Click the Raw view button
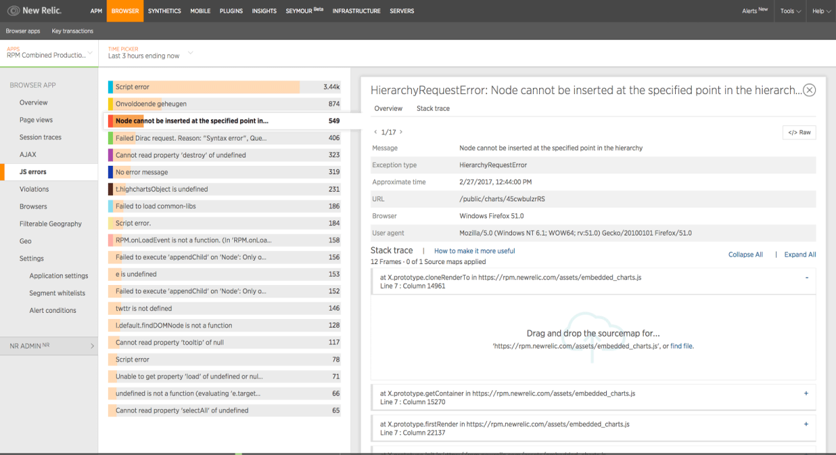836x455 pixels. 799,132
